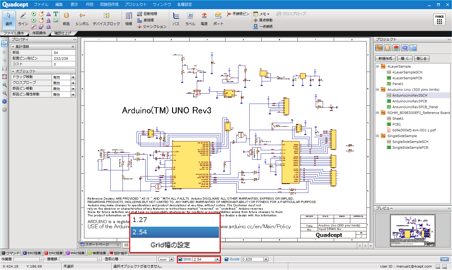Toggle the Guide checkbox

226,259
